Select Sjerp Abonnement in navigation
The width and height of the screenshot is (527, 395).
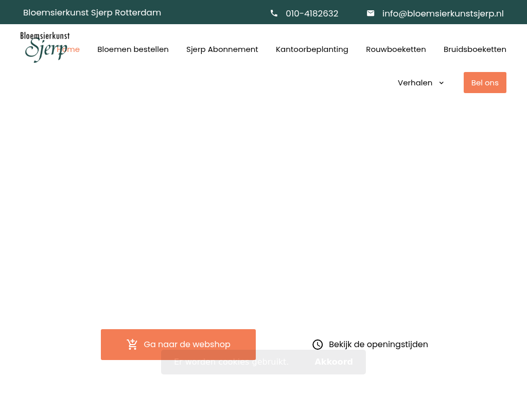pyautogui.click(x=222, y=49)
